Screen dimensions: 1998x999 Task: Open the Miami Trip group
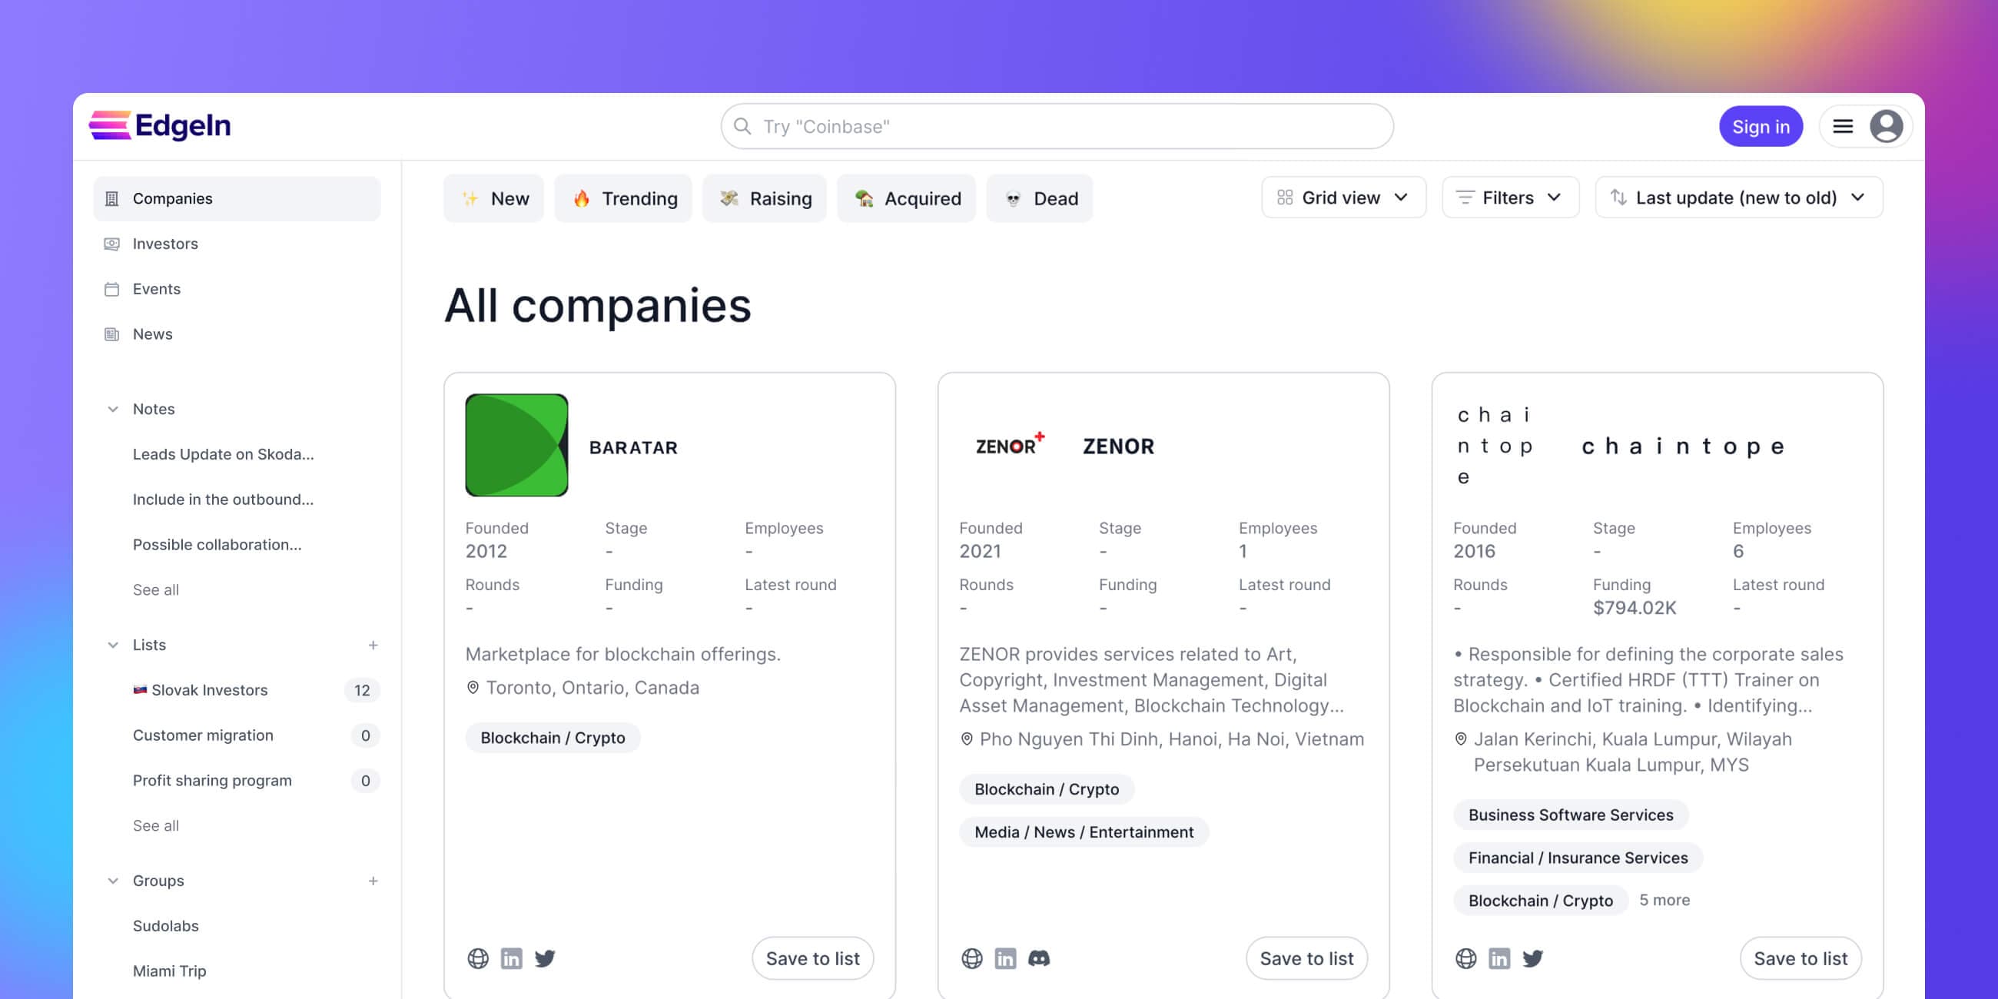tap(170, 971)
